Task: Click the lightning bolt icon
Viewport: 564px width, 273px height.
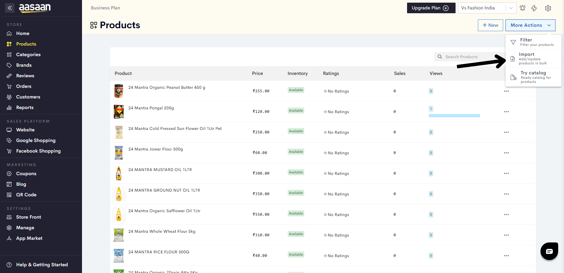Action: (x=534, y=8)
